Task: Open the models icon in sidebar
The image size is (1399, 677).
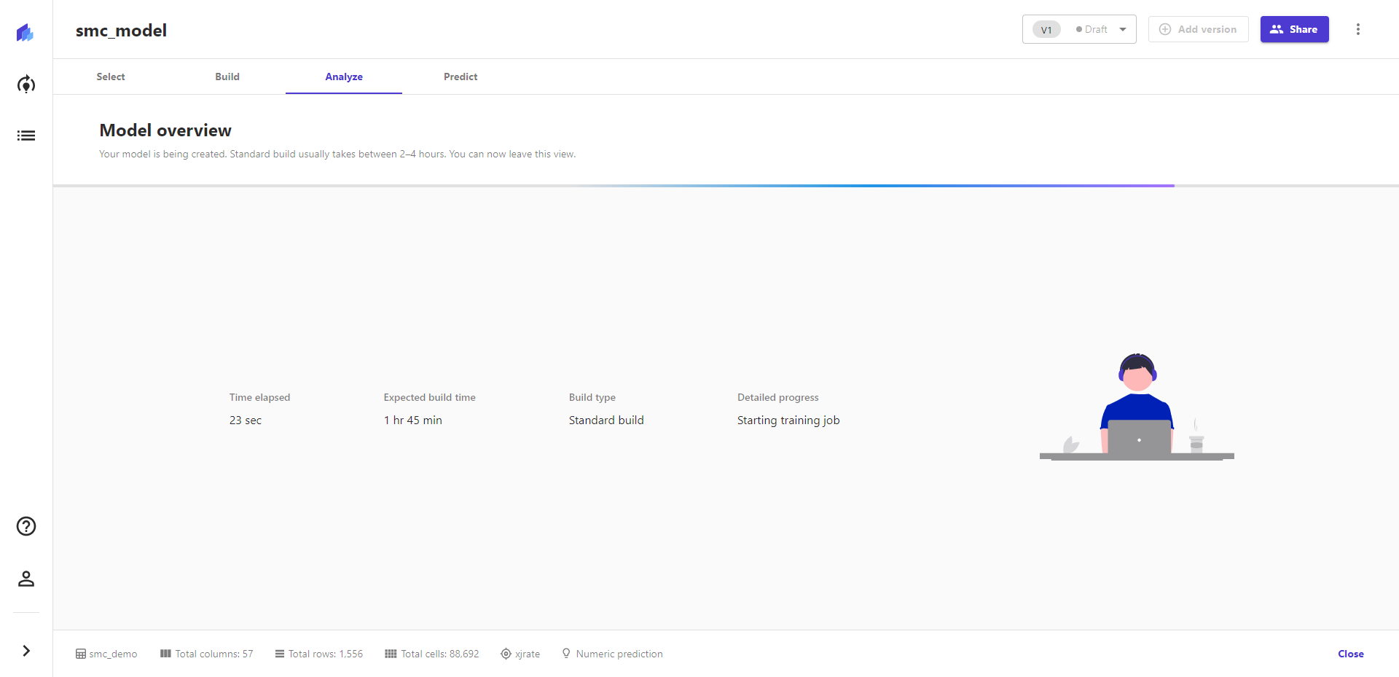Action: (x=26, y=85)
